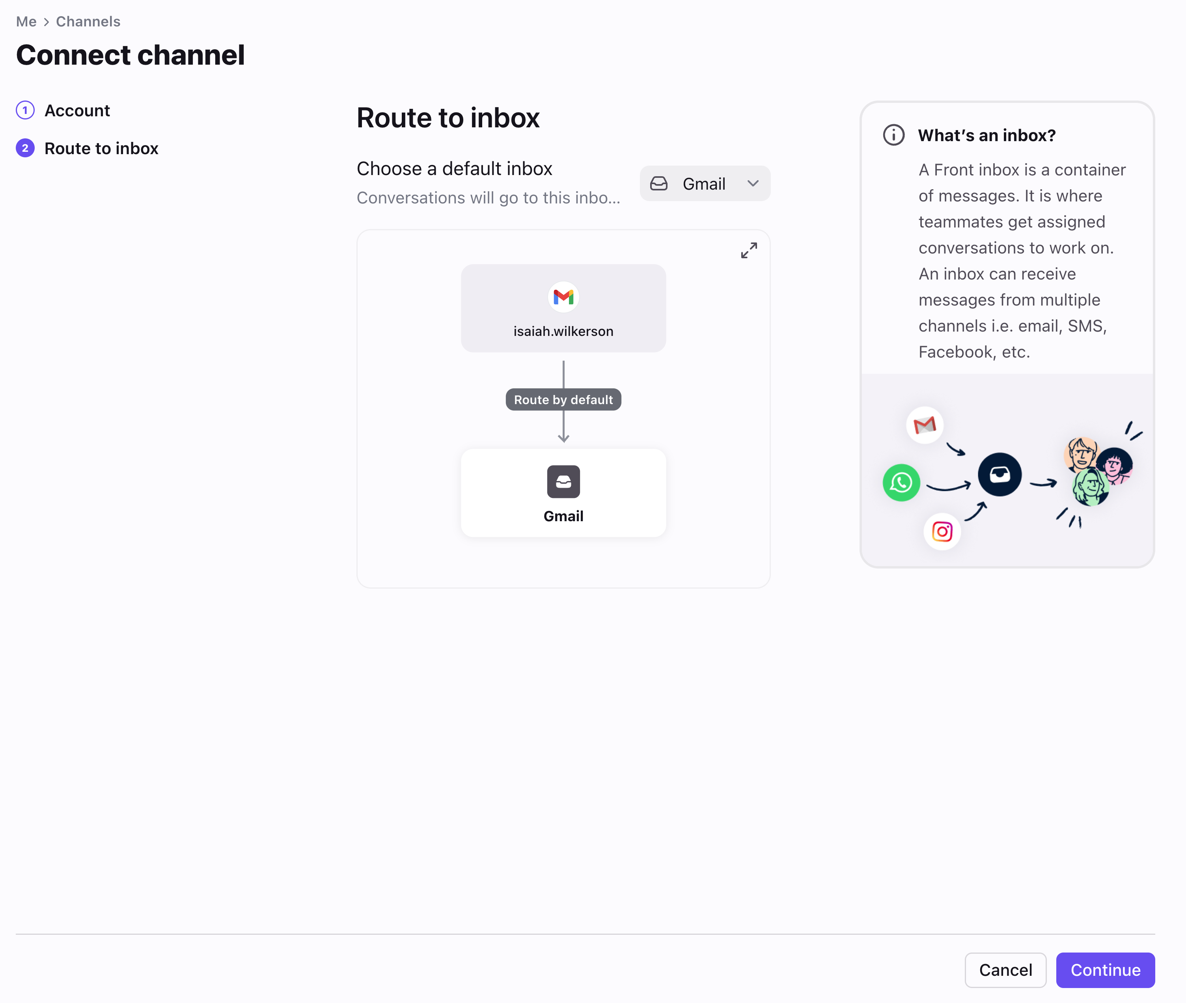Open the Gmail default inbox dropdown
Viewport: 1186px width, 1003px height.
coord(705,184)
